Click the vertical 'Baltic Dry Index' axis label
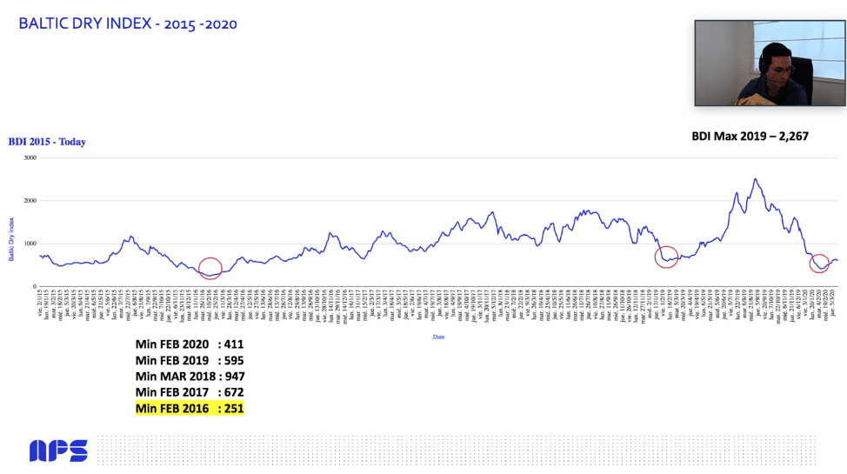Viewport: 847px width, 474px height. click(12, 239)
